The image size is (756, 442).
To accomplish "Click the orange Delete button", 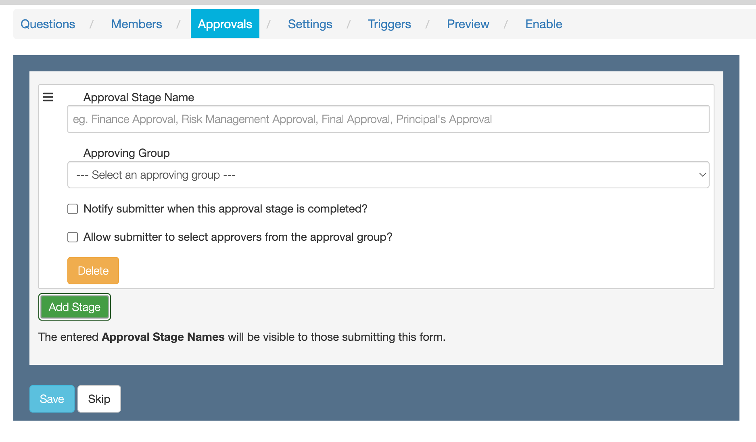I will coord(93,271).
